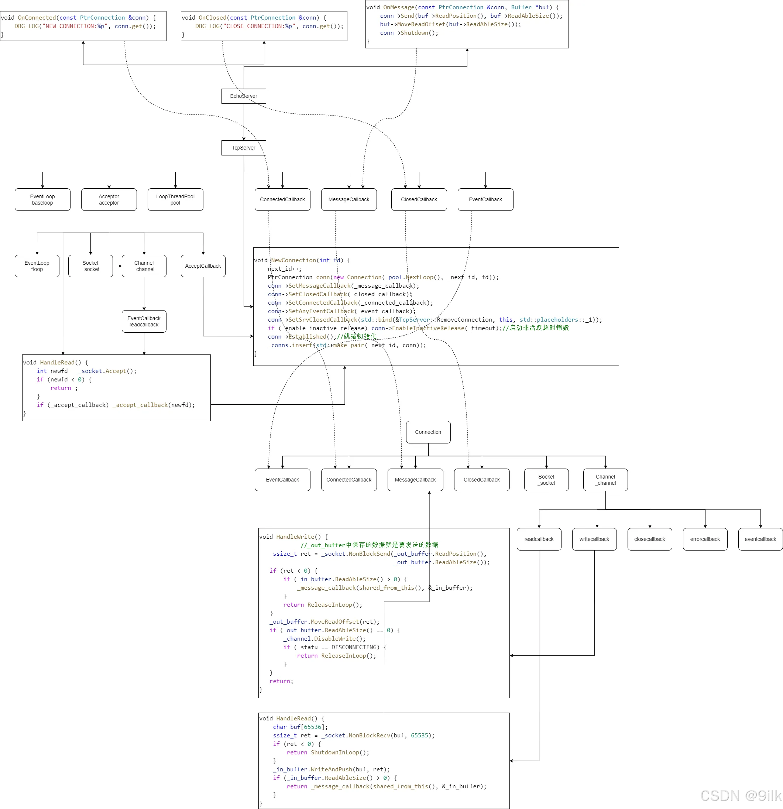Click the readcallback node under Channel

tap(539, 539)
